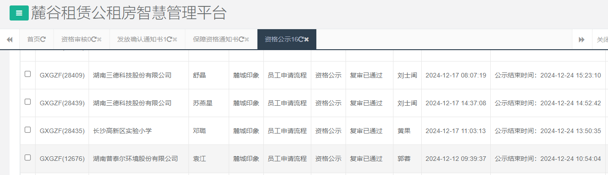Click reviewer 郭蓉
This screenshot has width=608, height=175.
[404, 159]
